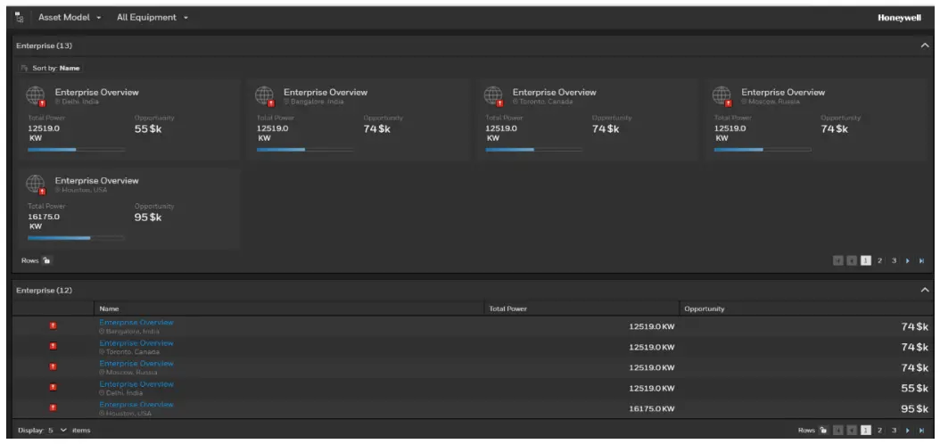Go to page 2 of card panel
This screenshot has height=444, width=940.
[x=879, y=260]
